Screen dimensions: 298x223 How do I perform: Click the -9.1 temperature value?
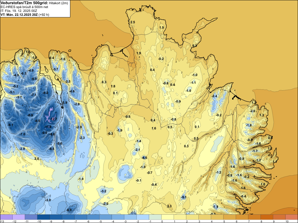click(x=10, y=125)
